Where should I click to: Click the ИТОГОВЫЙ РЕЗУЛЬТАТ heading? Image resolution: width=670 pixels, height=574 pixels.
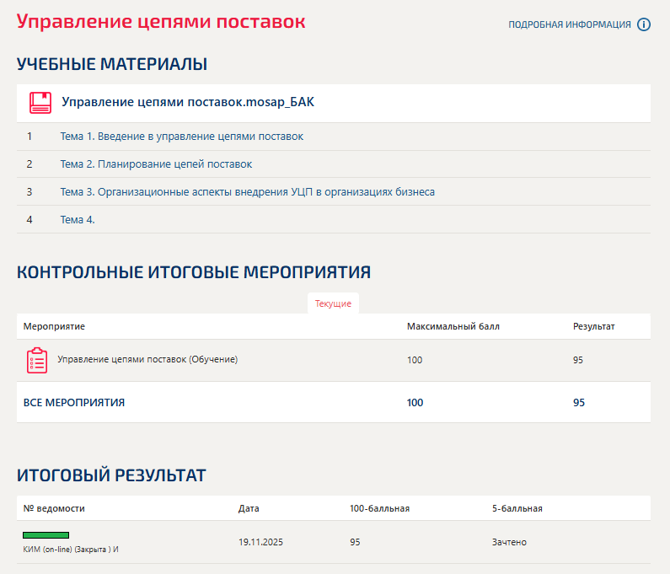111,475
